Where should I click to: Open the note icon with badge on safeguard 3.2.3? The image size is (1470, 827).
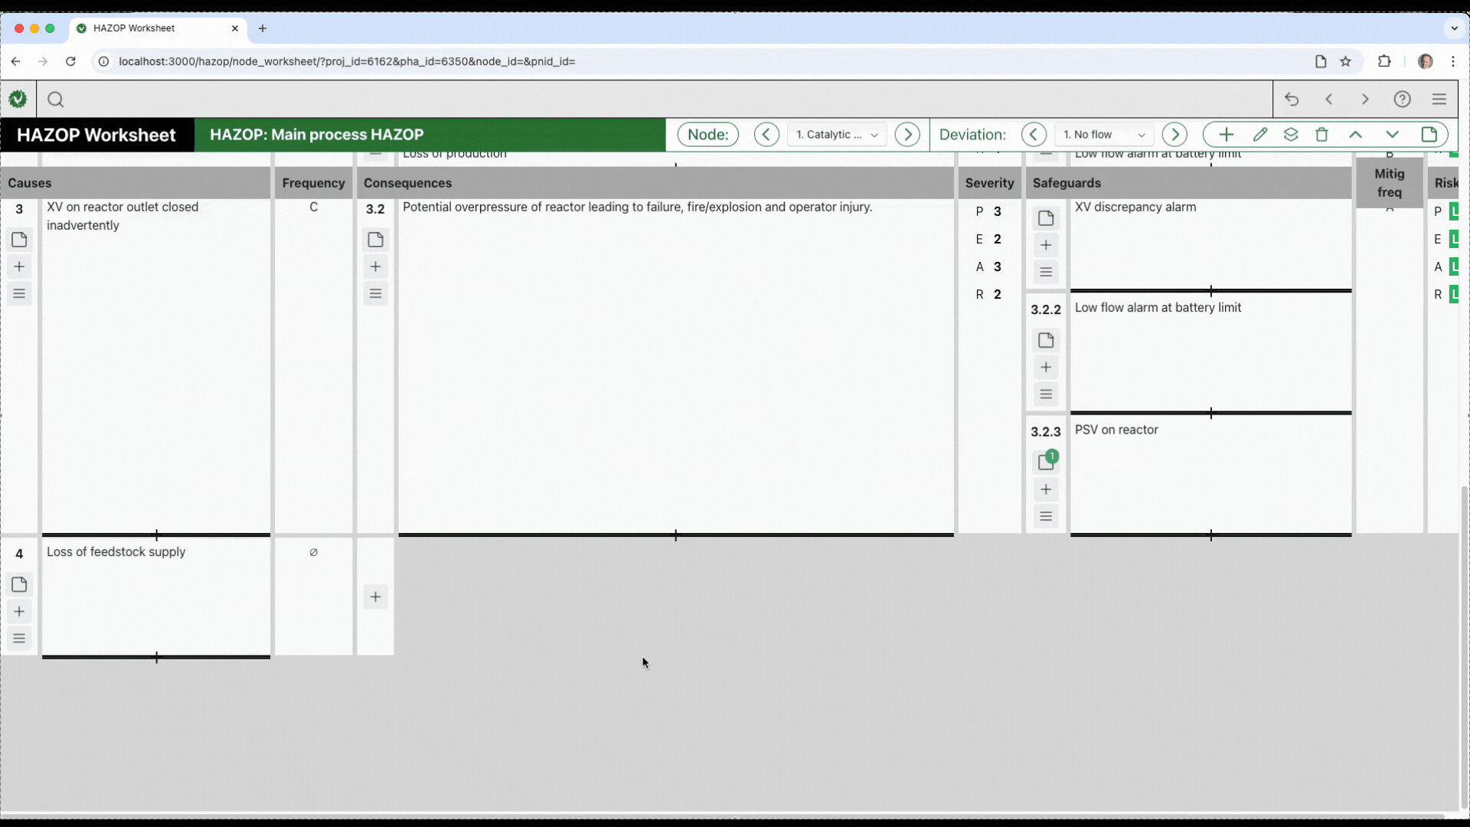pos(1046,461)
